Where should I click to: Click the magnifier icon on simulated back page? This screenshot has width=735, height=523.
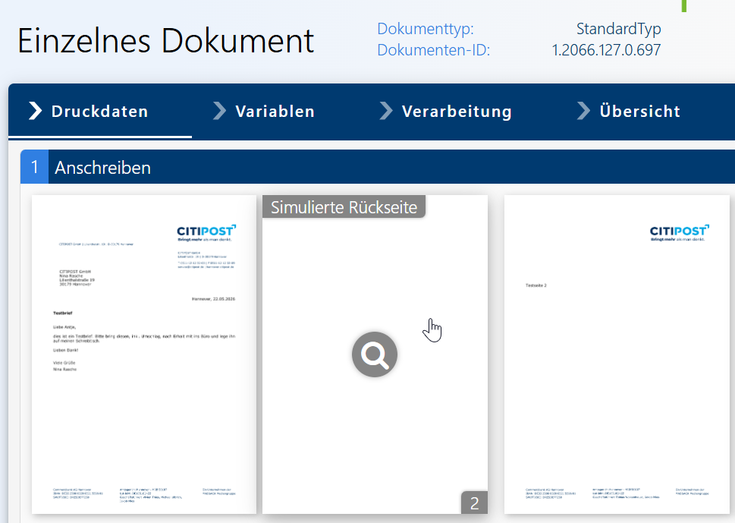[375, 354]
